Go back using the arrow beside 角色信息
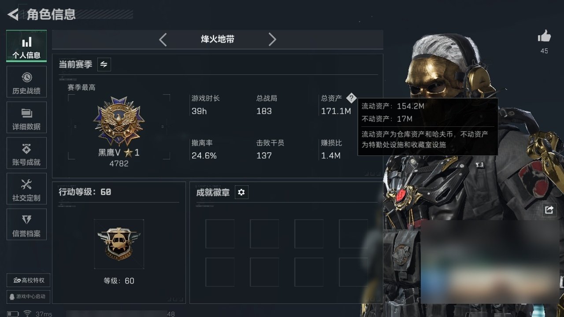This screenshot has height=317, width=564. 13,15
